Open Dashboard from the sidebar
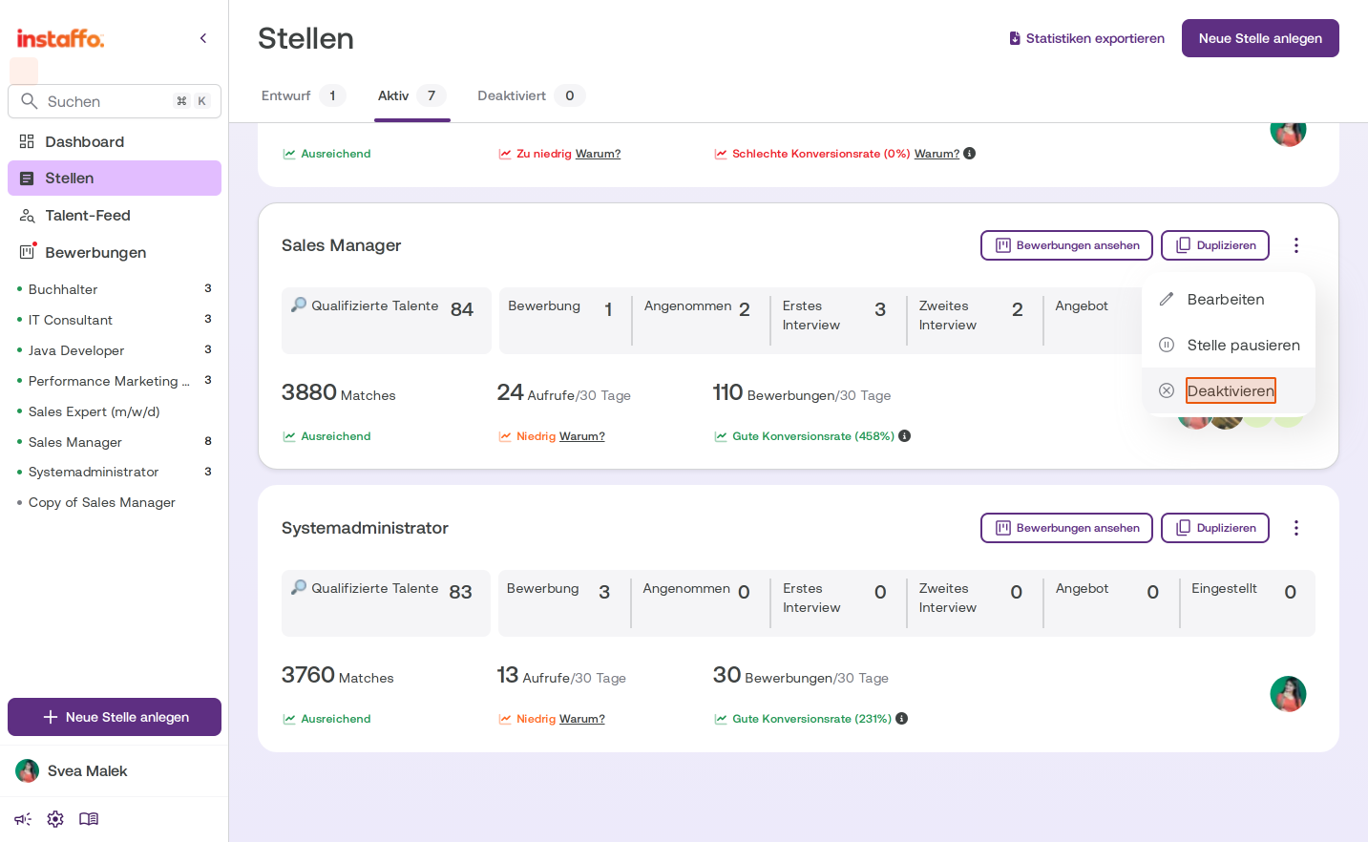Screen dimensions: 1368x842 tap(115, 141)
